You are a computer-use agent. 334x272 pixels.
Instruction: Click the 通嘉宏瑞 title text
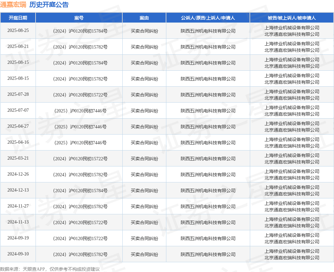tap(13, 5)
